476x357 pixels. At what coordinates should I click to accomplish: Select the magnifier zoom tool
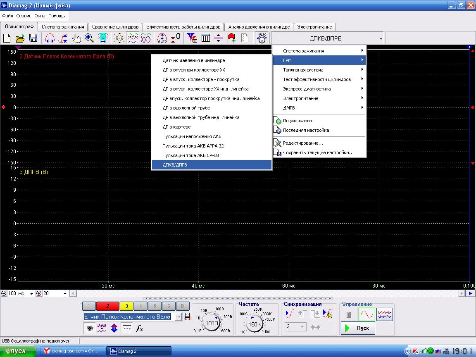pos(89,38)
